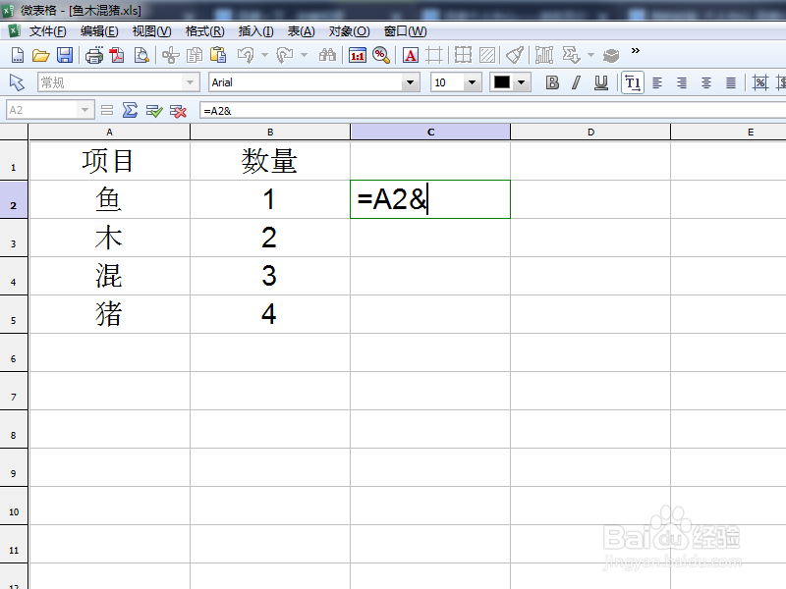The image size is (786, 589).
Task: Redo the last undone action
Action: click(285, 55)
